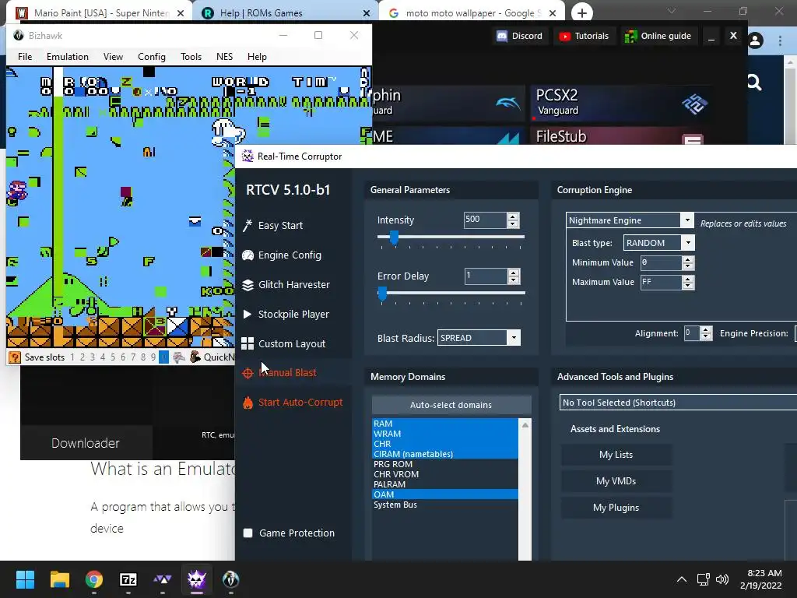Select save slot 9 in Bizhawk
Viewport: 797px width, 598px height.
(x=153, y=357)
